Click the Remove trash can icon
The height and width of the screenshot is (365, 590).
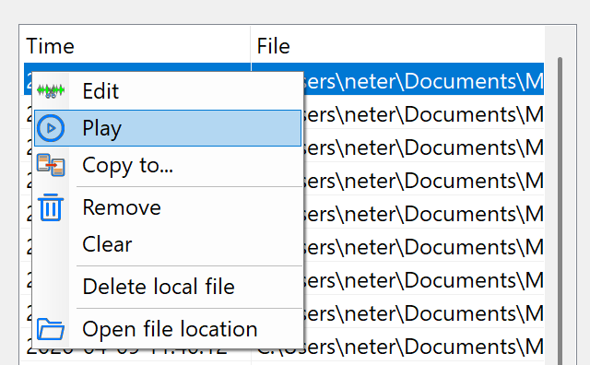[51, 207]
